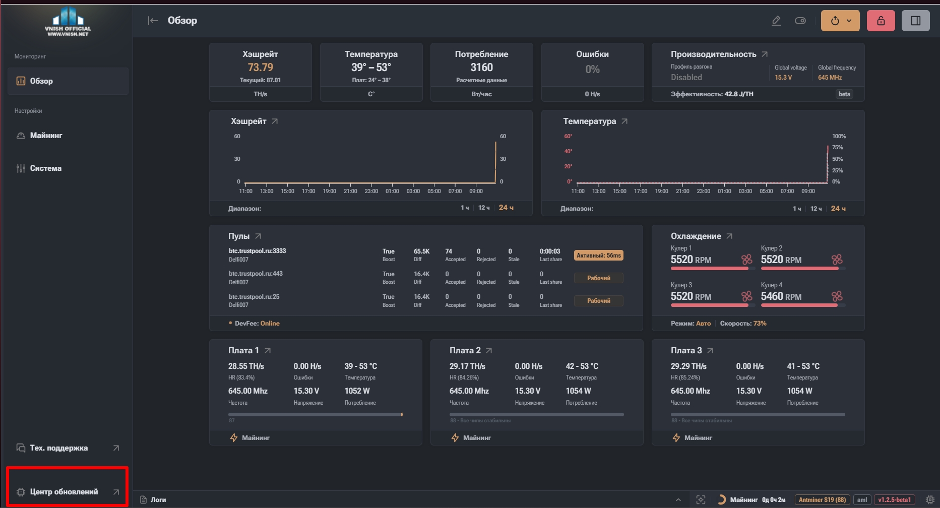
Task: Click the lightning icon under Плата 3
Action: click(x=676, y=438)
